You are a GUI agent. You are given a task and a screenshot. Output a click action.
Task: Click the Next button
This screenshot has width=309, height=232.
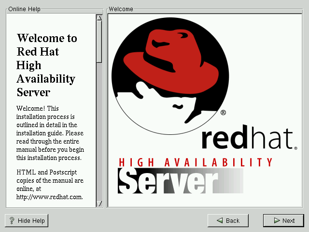click(283, 220)
